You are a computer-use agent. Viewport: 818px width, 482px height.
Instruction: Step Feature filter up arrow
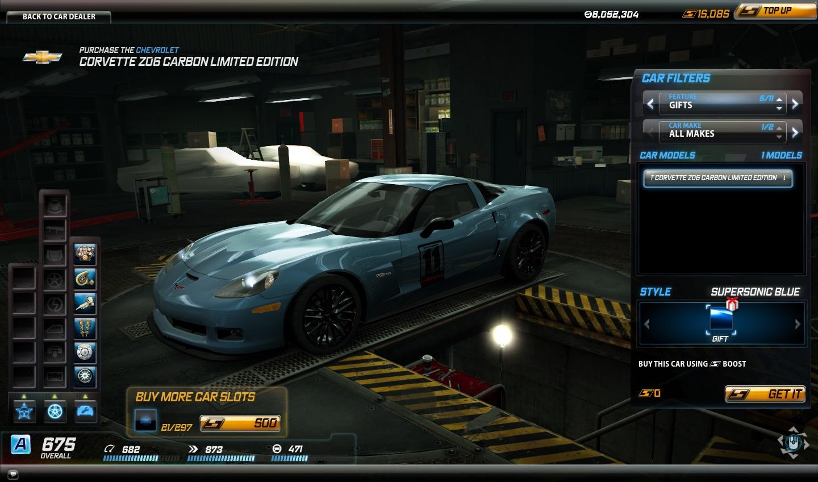pos(779,99)
